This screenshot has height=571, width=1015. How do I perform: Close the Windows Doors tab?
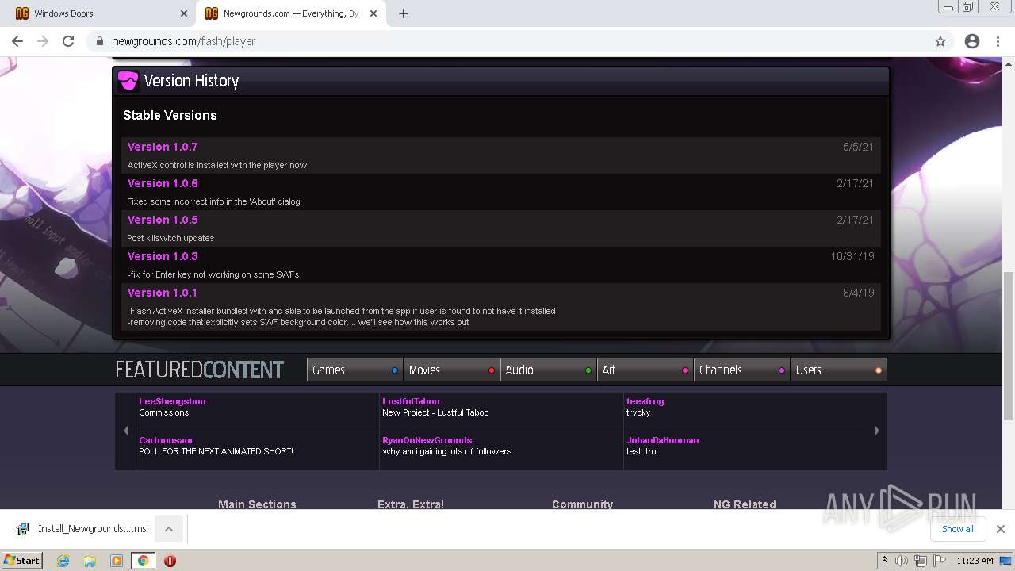tap(184, 13)
